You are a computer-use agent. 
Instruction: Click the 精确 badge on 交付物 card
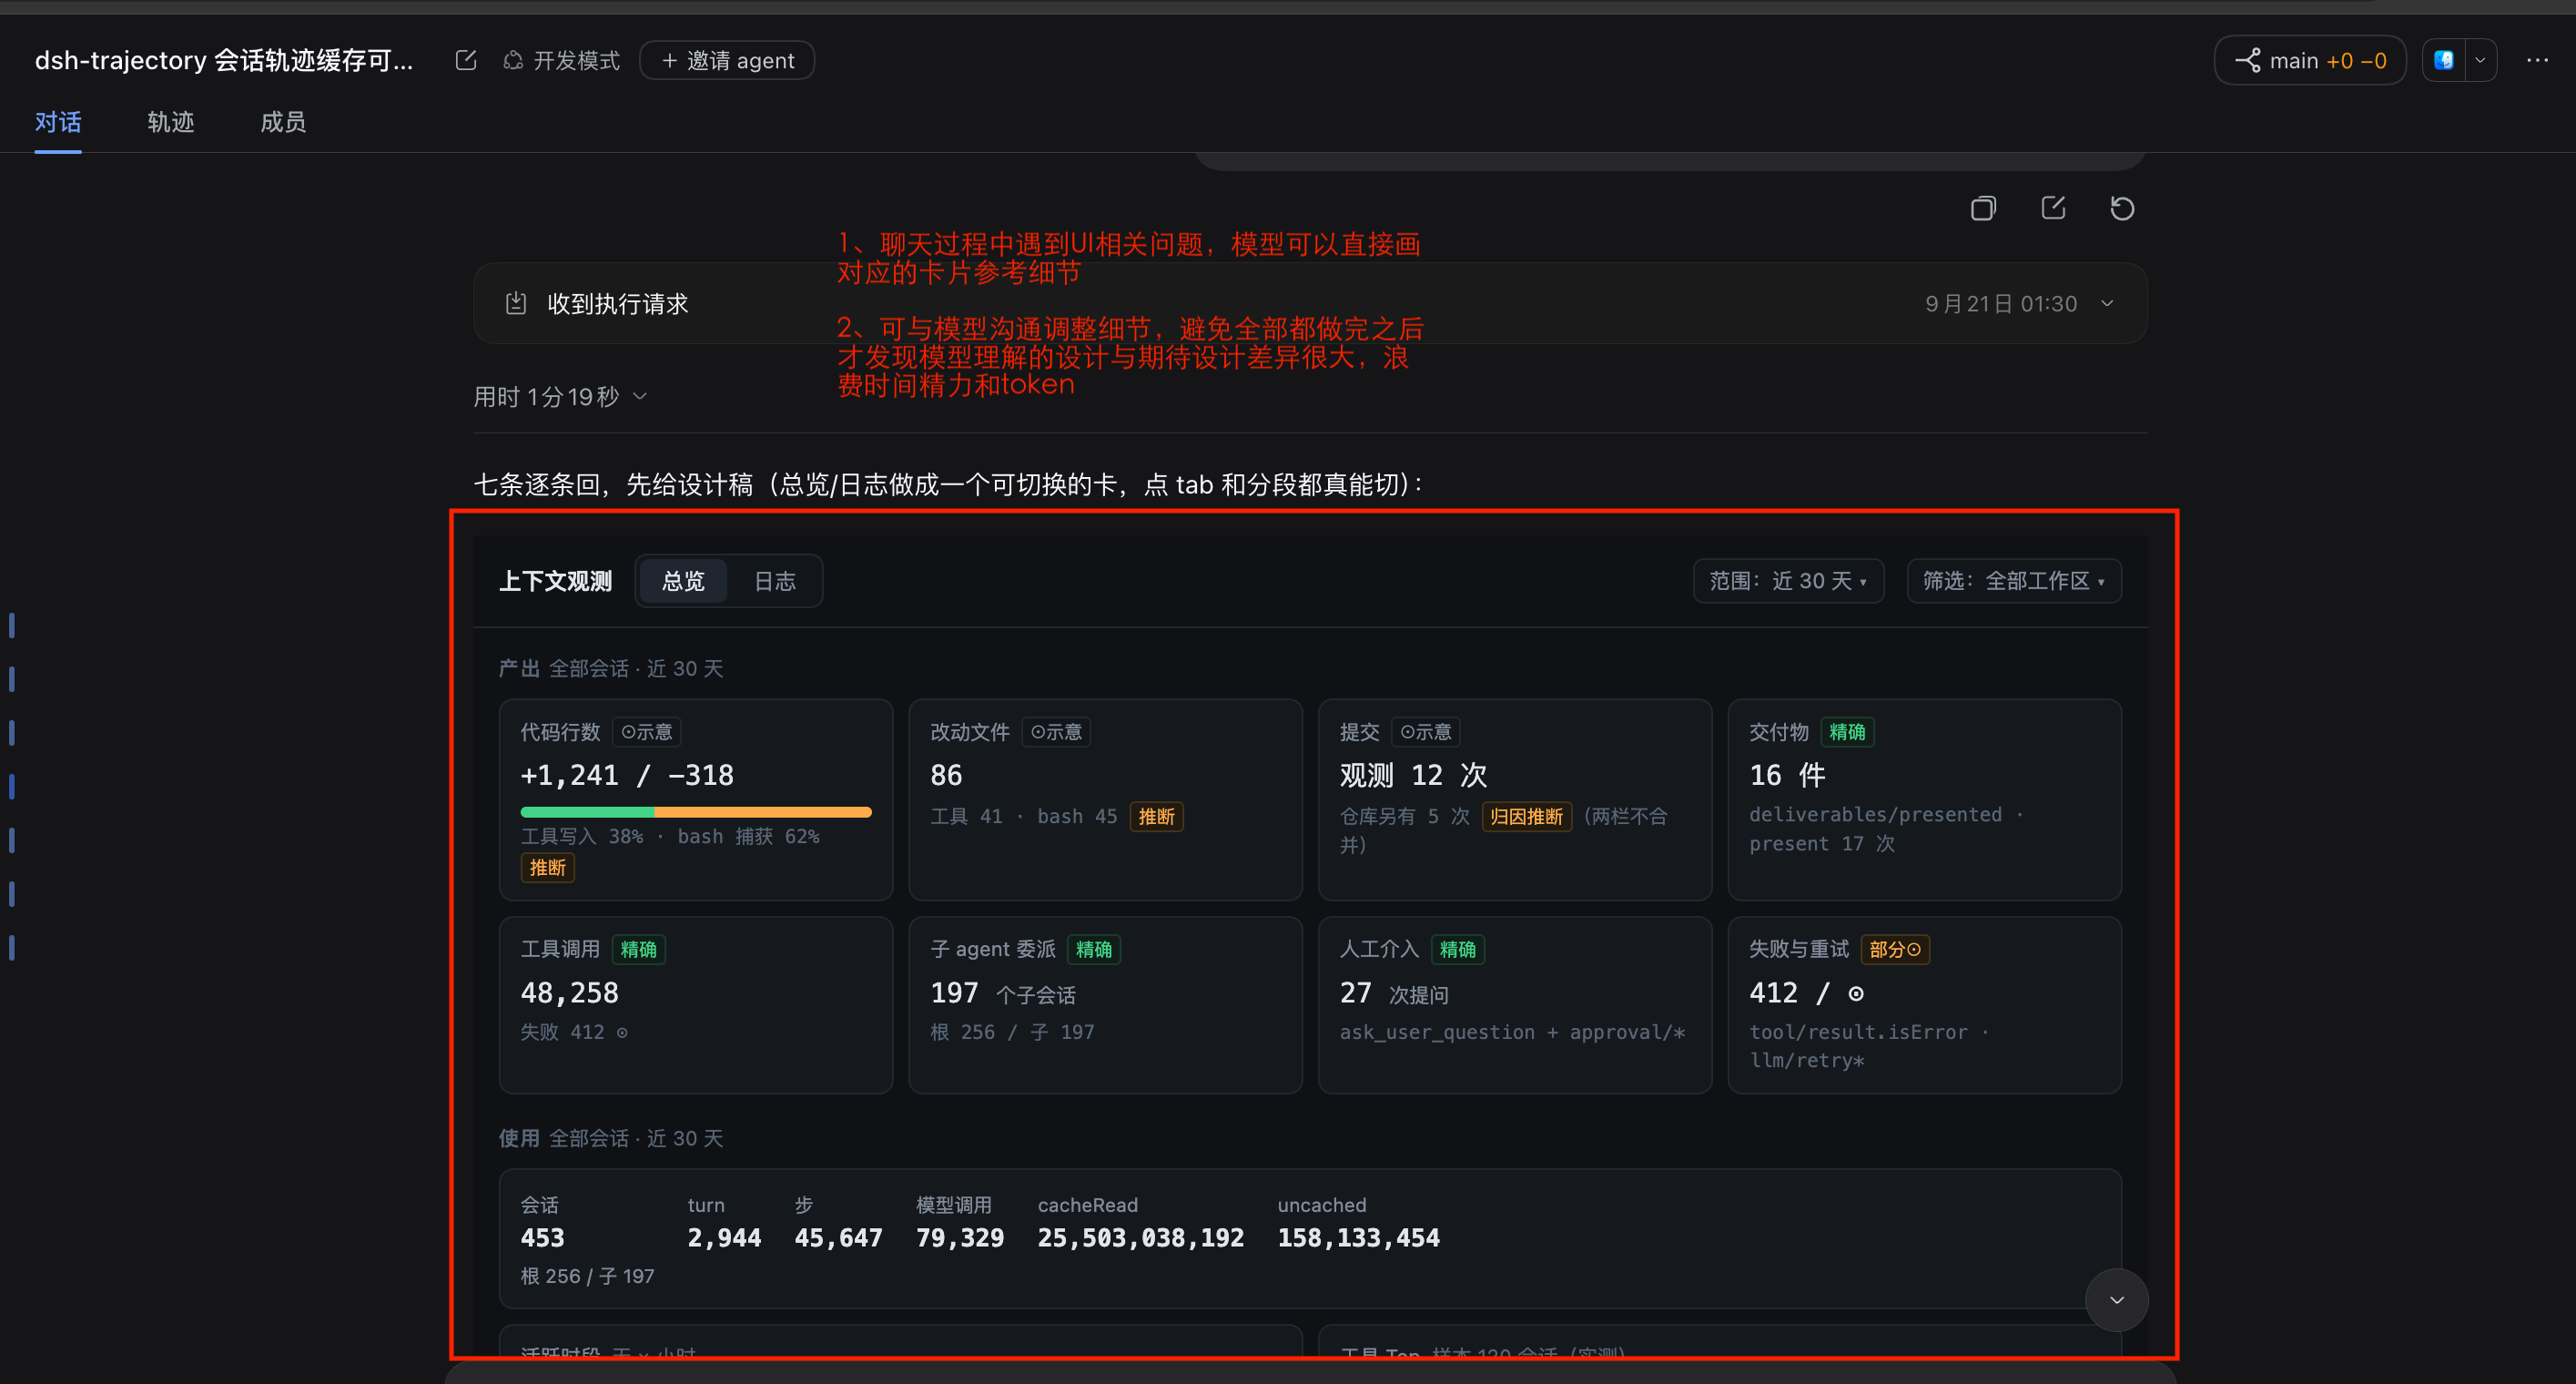(1847, 732)
